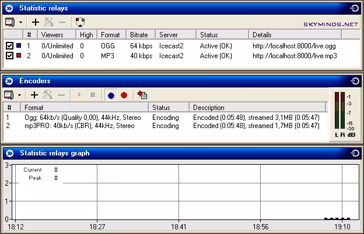Screen dimensions: 364x234
Task: Open the Statistic relays notepad menu icon
Action: 10,22
